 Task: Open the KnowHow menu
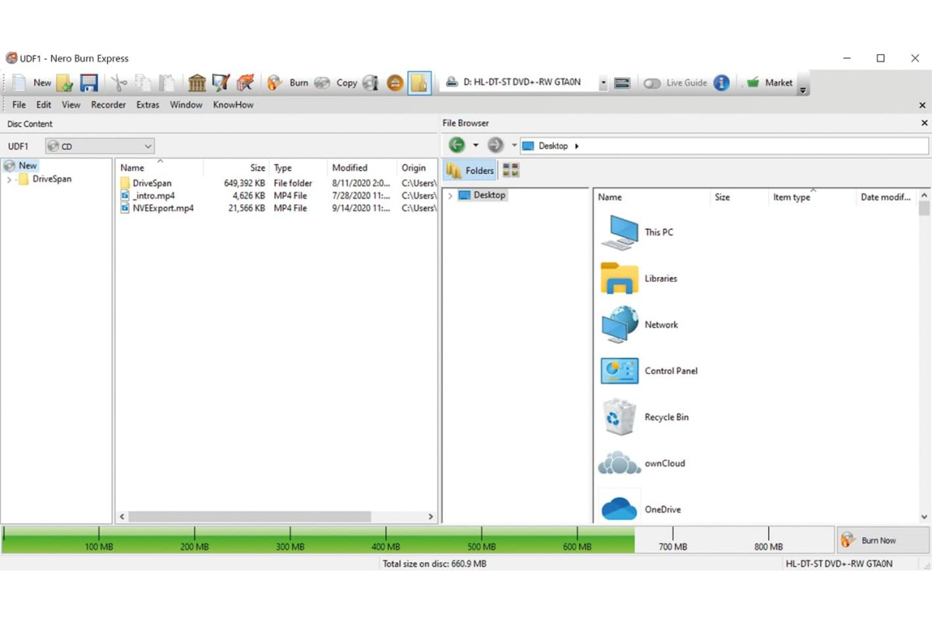pos(233,105)
